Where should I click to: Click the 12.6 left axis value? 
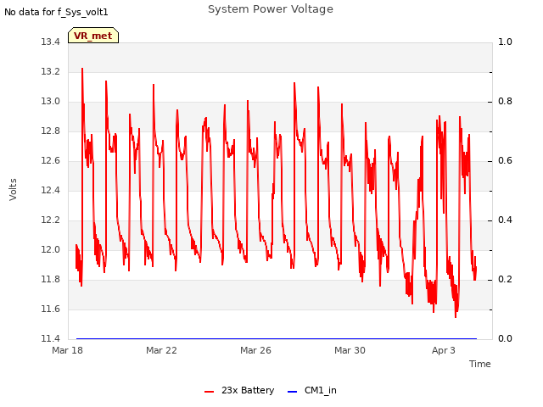click(x=51, y=161)
